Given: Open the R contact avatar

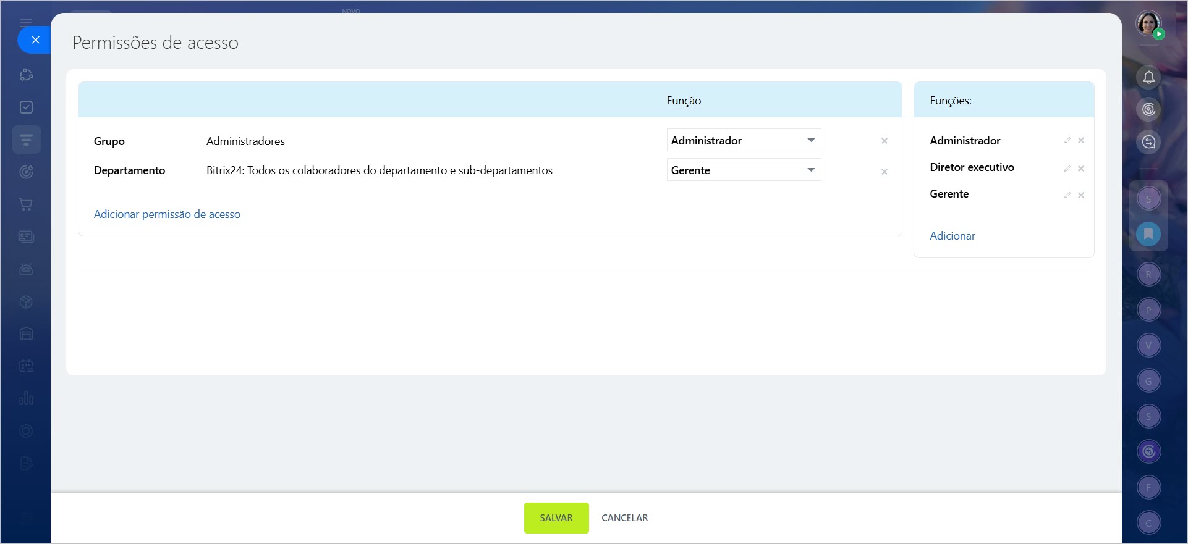Looking at the screenshot, I should click(x=1148, y=274).
